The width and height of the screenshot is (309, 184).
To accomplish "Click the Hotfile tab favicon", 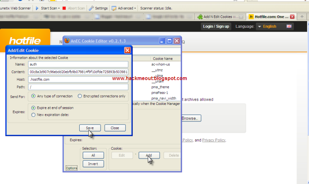I will pos(251,17).
